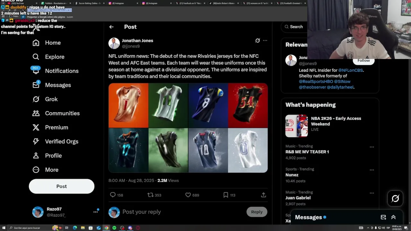
Task: Open the @RealSportsHBO link
Action: [316, 81]
